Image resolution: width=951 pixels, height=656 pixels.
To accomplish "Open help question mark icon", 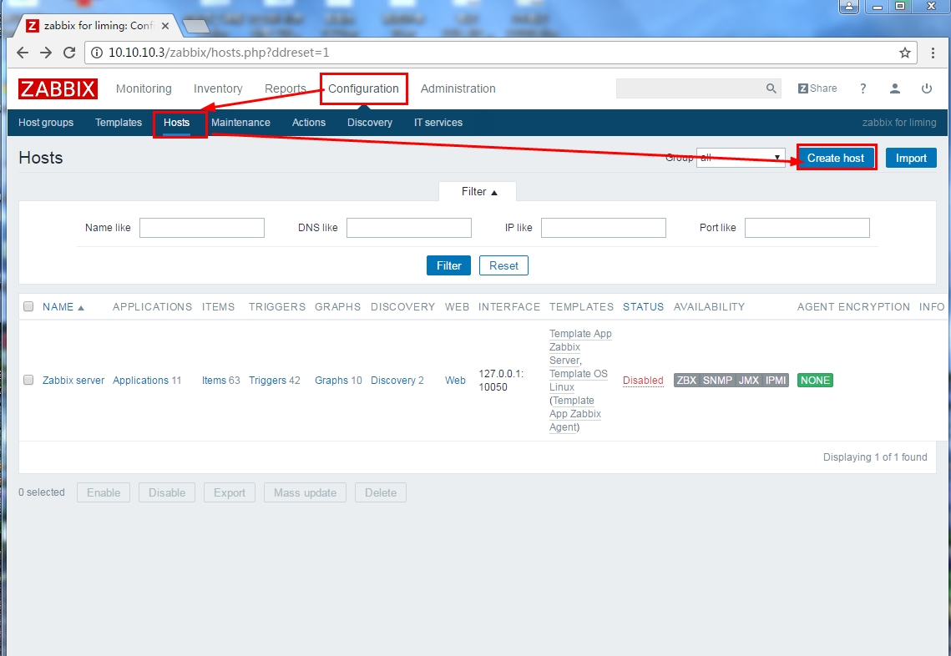I will pyautogui.click(x=862, y=88).
